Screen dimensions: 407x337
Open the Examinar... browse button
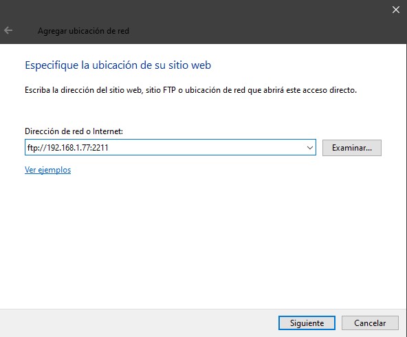[x=352, y=148]
